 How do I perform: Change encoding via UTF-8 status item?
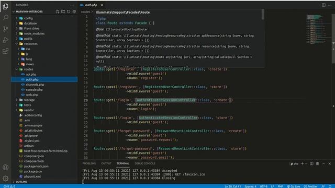point(264,186)
